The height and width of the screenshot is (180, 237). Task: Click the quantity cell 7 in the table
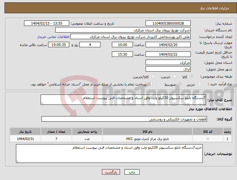(x=56, y=139)
